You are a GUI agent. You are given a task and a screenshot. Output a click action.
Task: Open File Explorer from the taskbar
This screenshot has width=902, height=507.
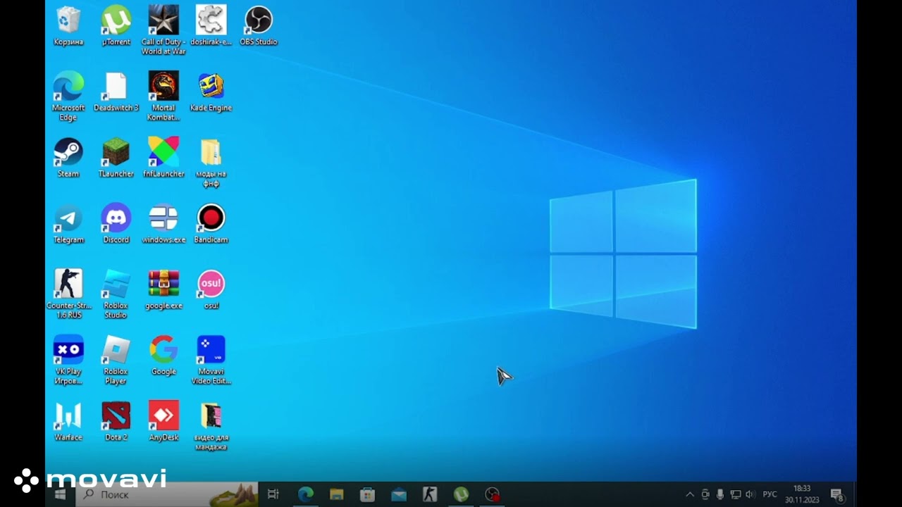336,494
